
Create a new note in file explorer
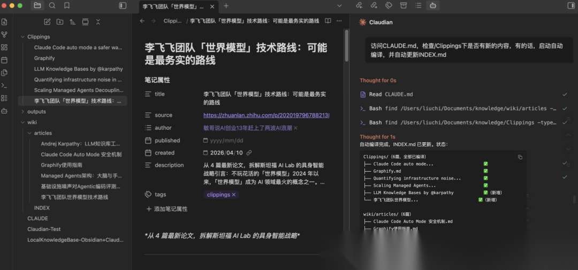[47, 22]
